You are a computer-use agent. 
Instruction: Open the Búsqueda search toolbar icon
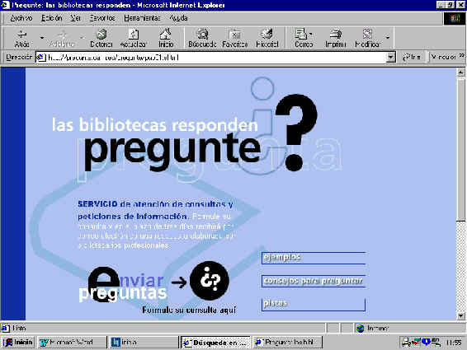pyautogui.click(x=202, y=35)
